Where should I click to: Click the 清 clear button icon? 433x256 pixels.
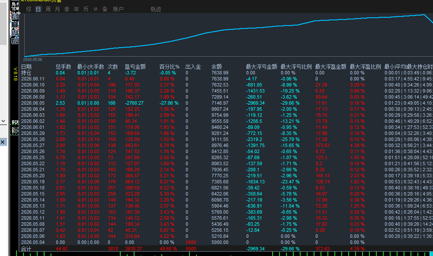tap(14, 16)
